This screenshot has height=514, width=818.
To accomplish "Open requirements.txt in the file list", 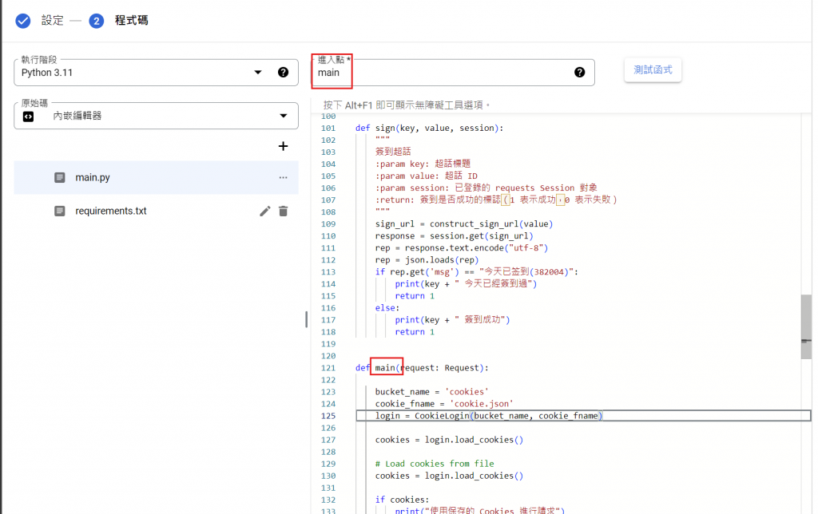I will 110,212.
